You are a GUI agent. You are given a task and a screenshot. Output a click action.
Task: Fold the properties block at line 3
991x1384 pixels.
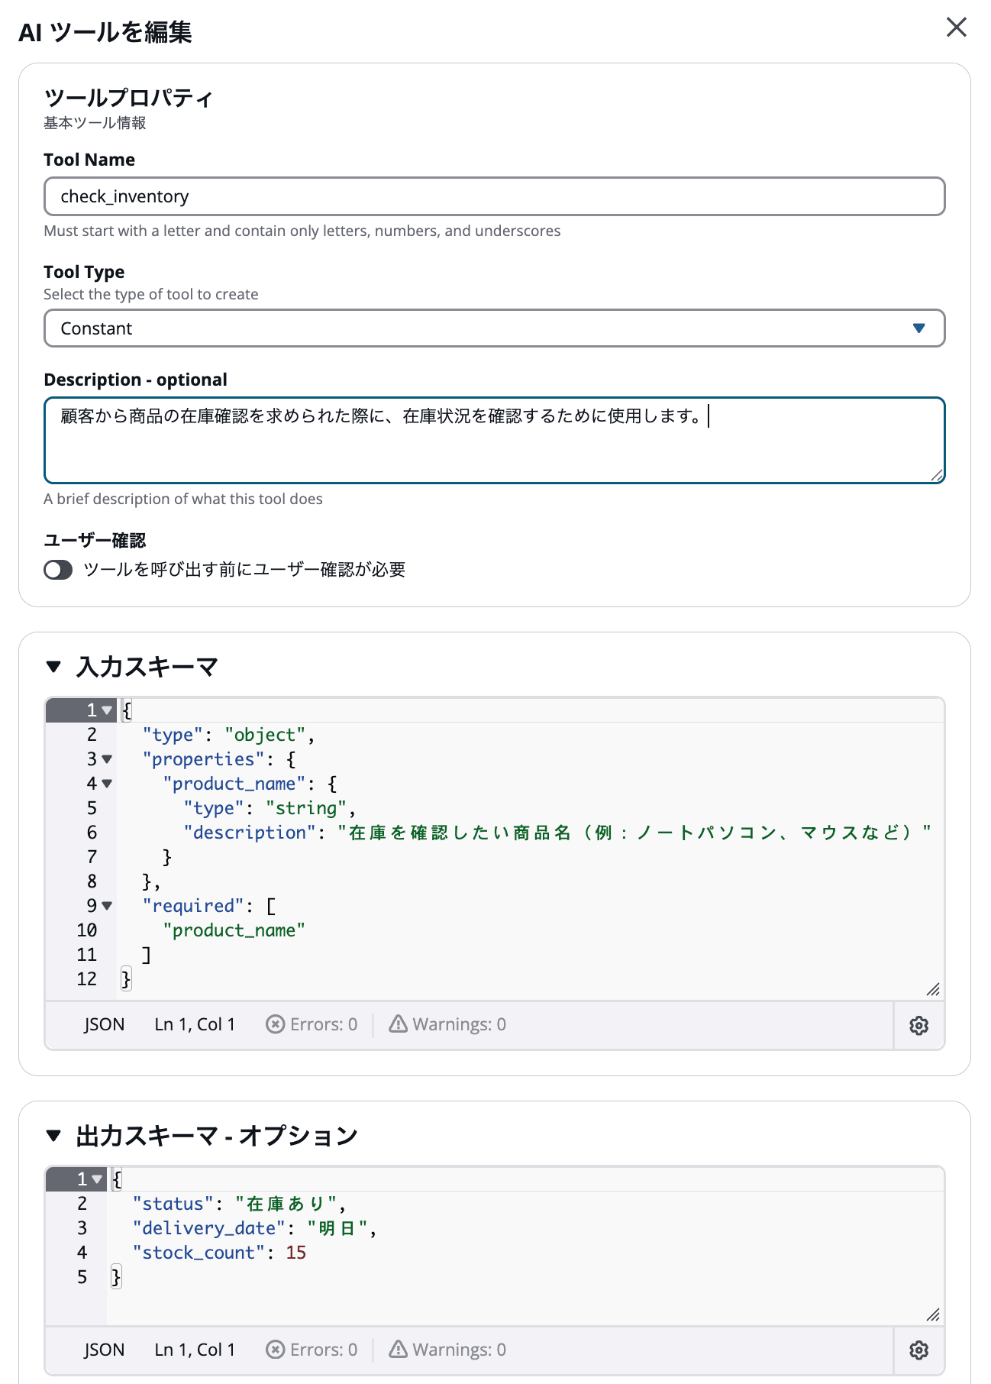[107, 759]
